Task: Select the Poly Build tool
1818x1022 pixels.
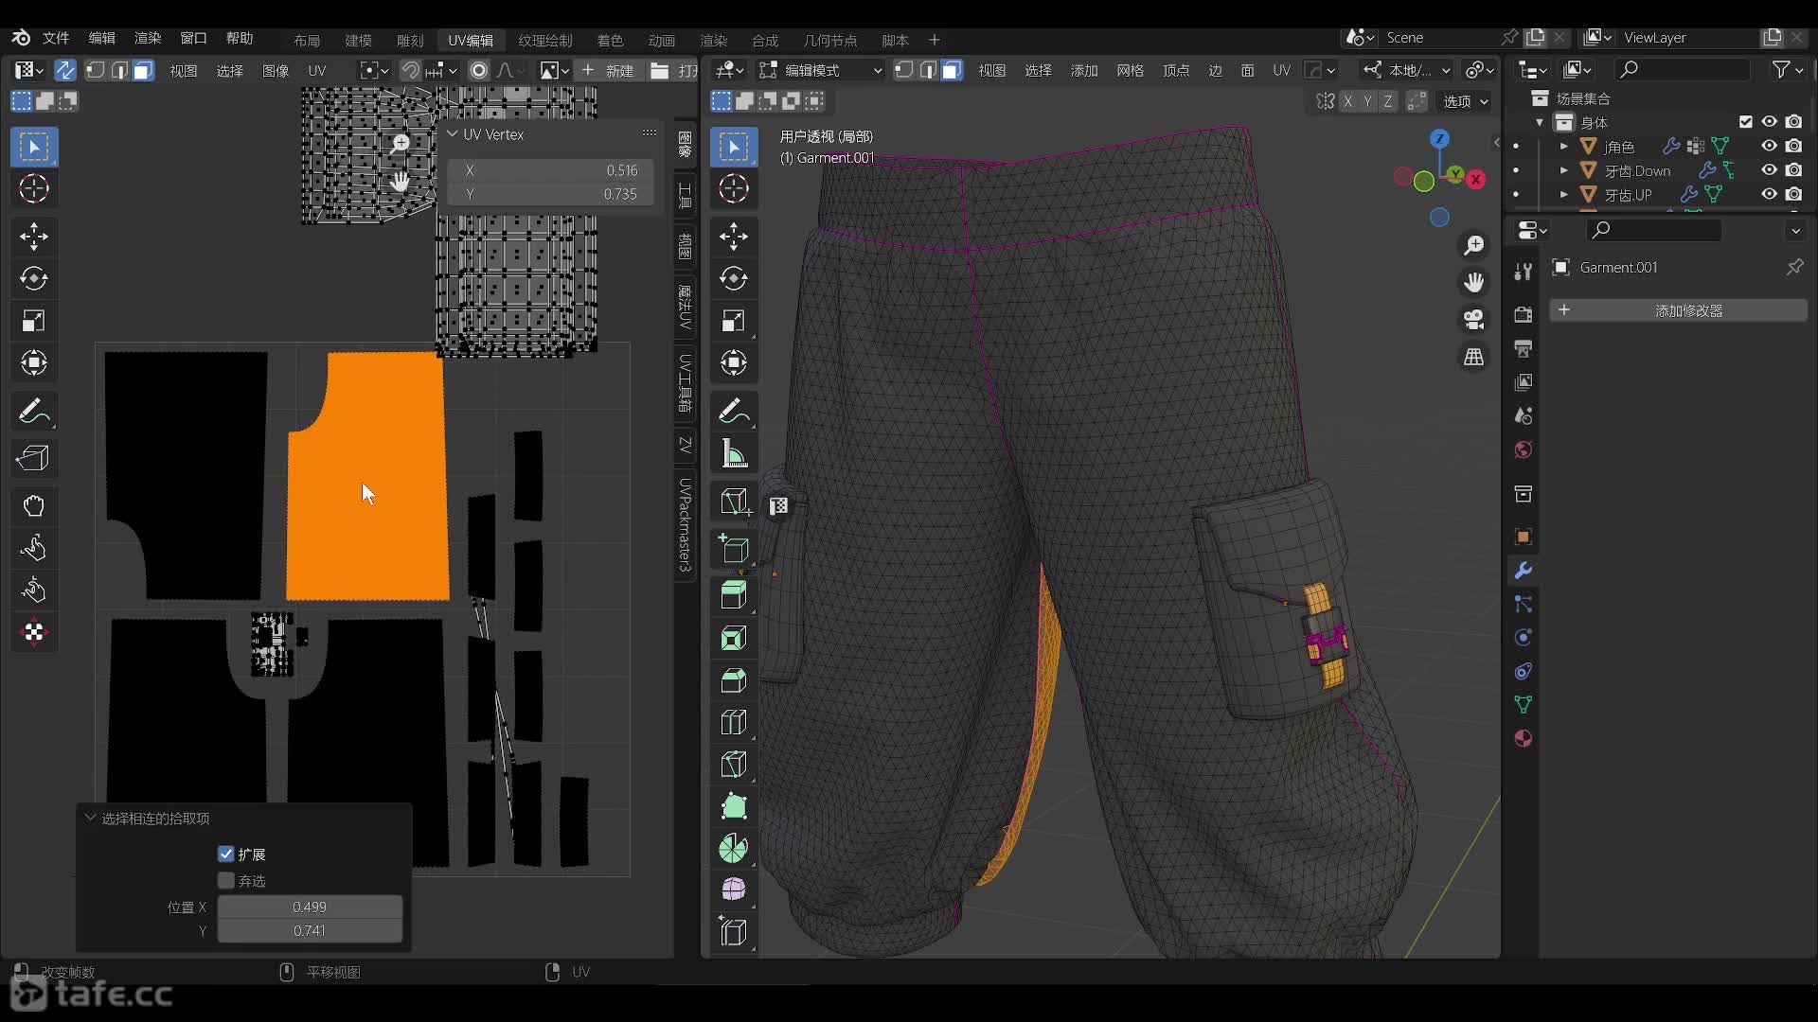Action: (734, 806)
